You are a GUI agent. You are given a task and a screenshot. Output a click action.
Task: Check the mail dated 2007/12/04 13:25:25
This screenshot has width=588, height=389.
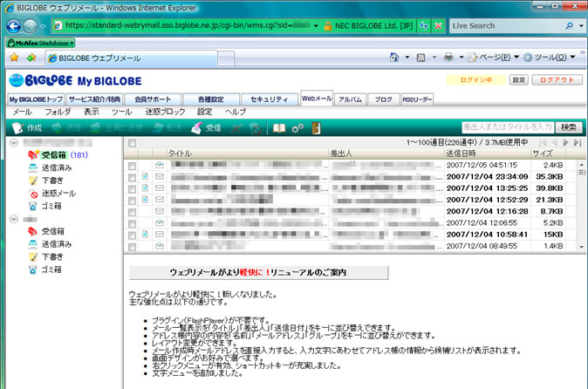click(x=132, y=189)
